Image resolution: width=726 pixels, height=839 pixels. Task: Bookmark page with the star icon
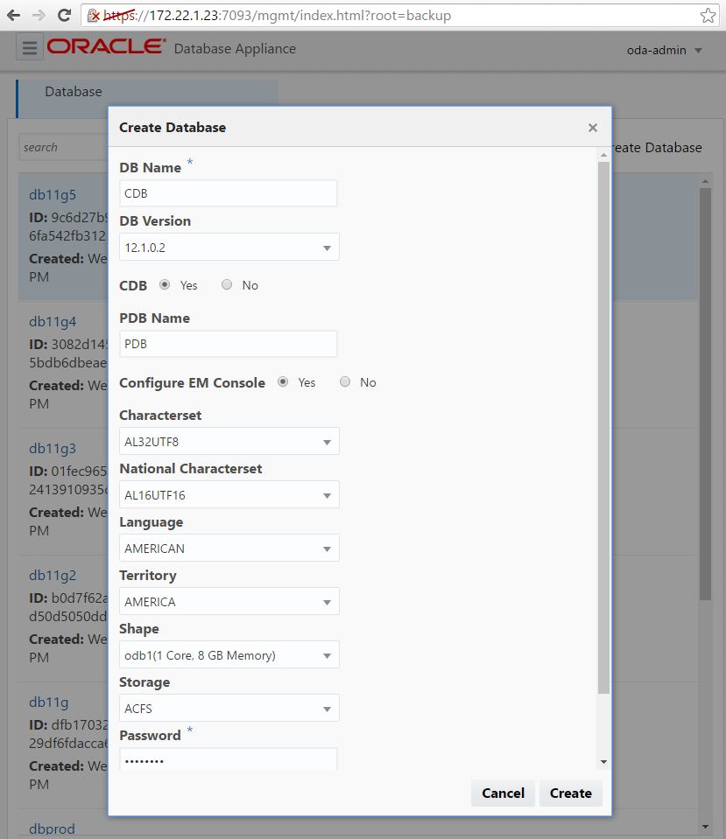(x=708, y=16)
